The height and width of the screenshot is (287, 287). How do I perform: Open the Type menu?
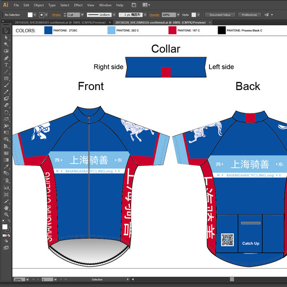tap(52, 5)
